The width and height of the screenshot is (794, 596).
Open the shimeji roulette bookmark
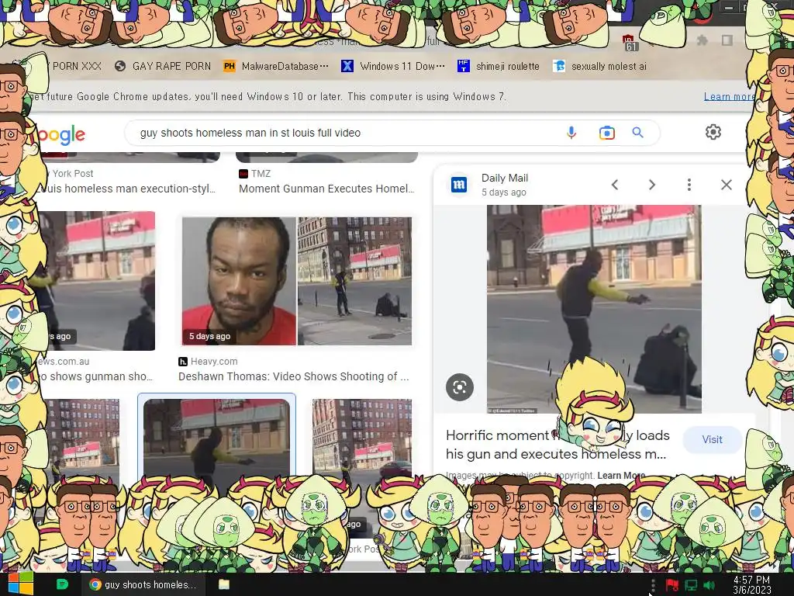pyautogui.click(x=499, y=67)
